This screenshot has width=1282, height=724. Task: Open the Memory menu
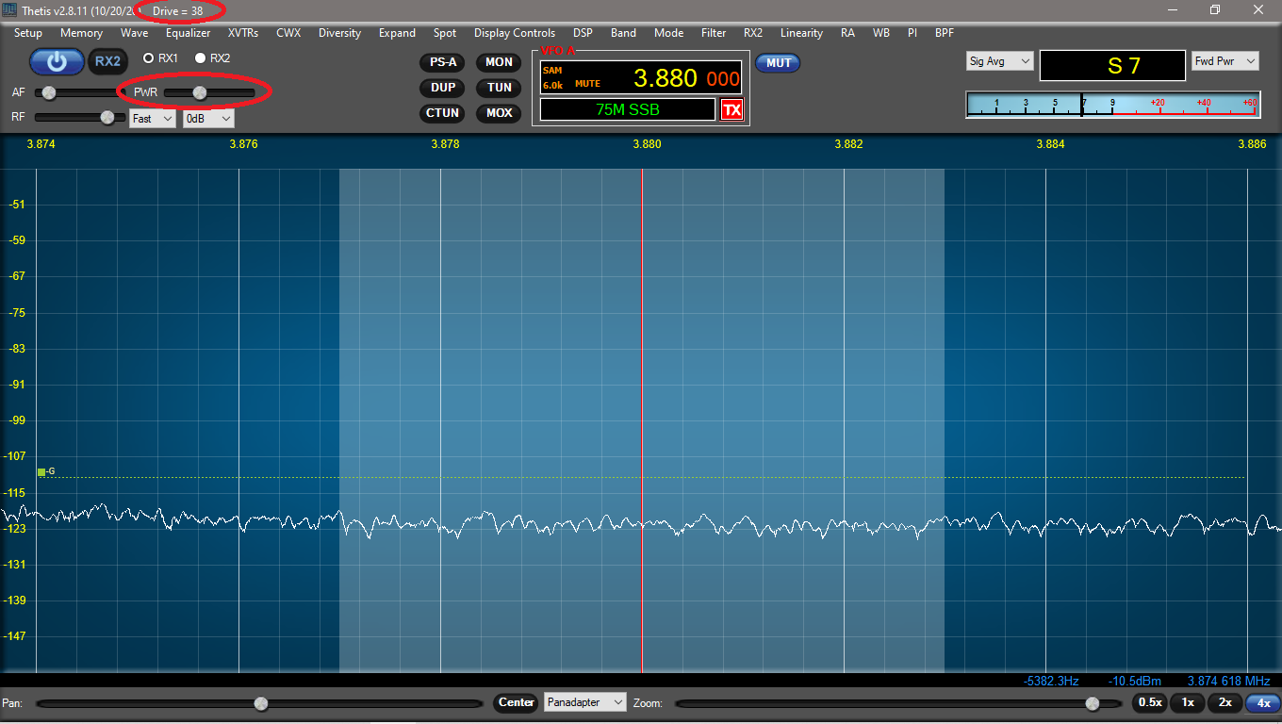pyautogui.click(x=81, y=33)
